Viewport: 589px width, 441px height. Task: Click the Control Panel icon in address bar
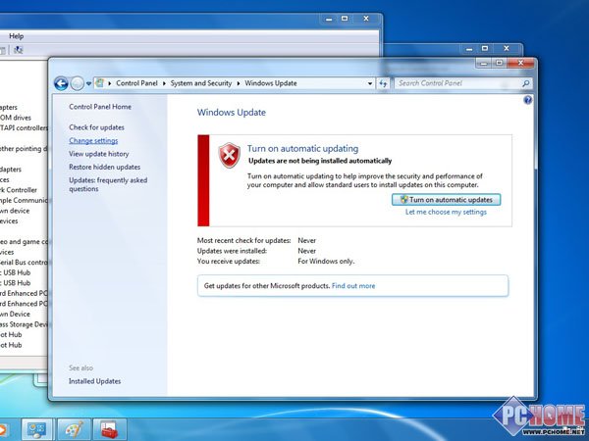point(99,83)
